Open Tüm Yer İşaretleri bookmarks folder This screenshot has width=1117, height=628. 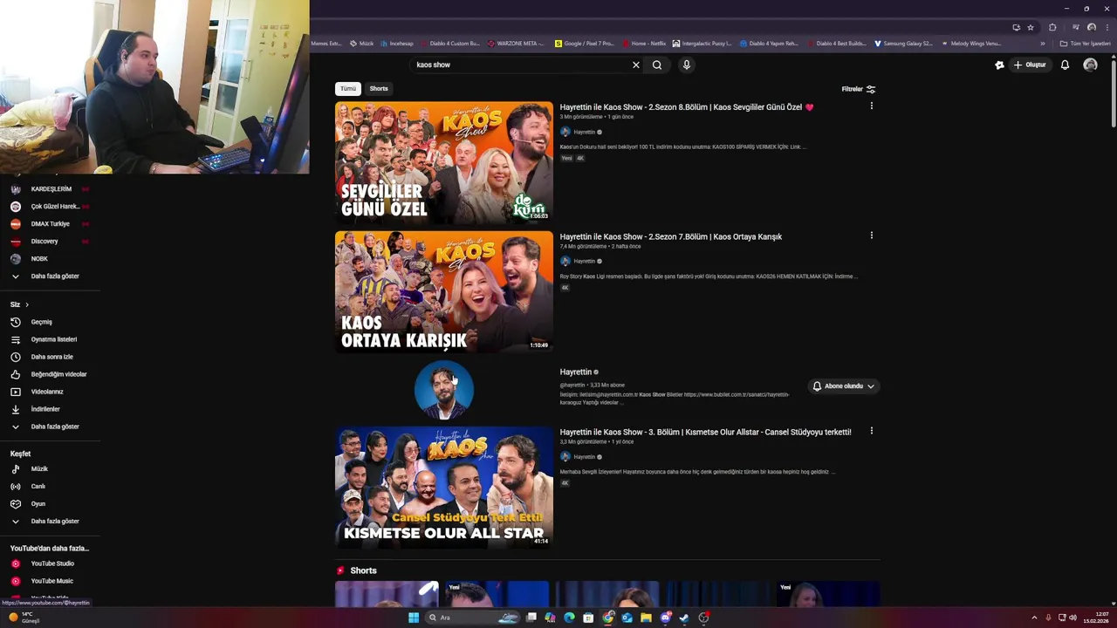(1085, 43)
